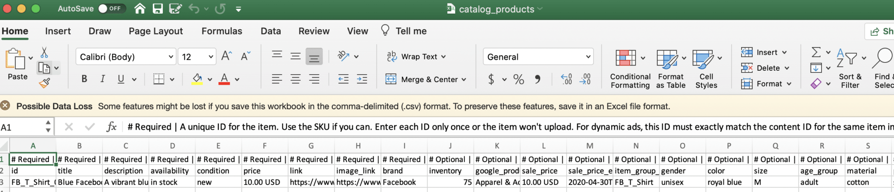Viewport: 894px width, 192px height.
Task: Toggle the AutoSave switch
Action: pos(112,8)
